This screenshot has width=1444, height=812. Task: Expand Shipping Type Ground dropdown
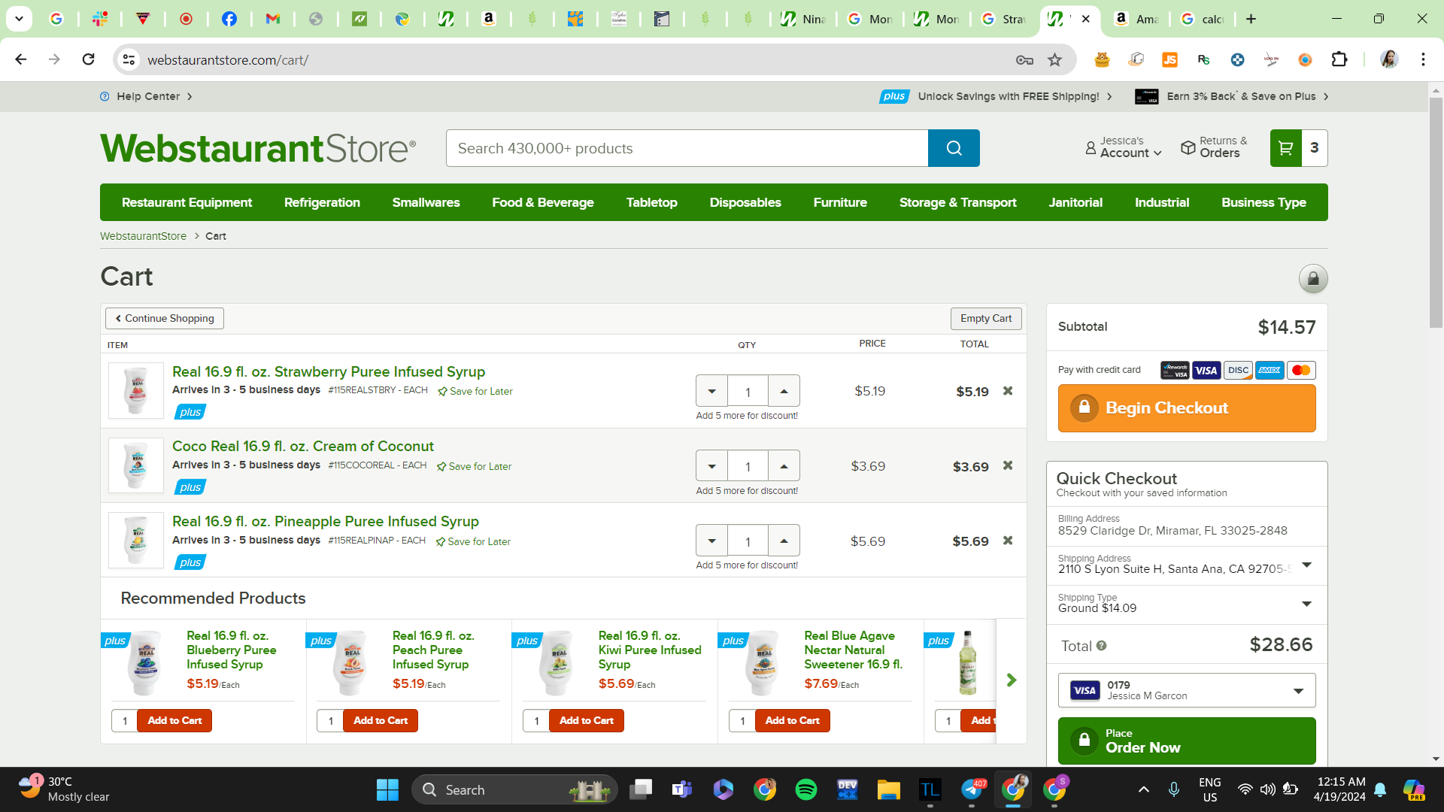(1306, 604)
